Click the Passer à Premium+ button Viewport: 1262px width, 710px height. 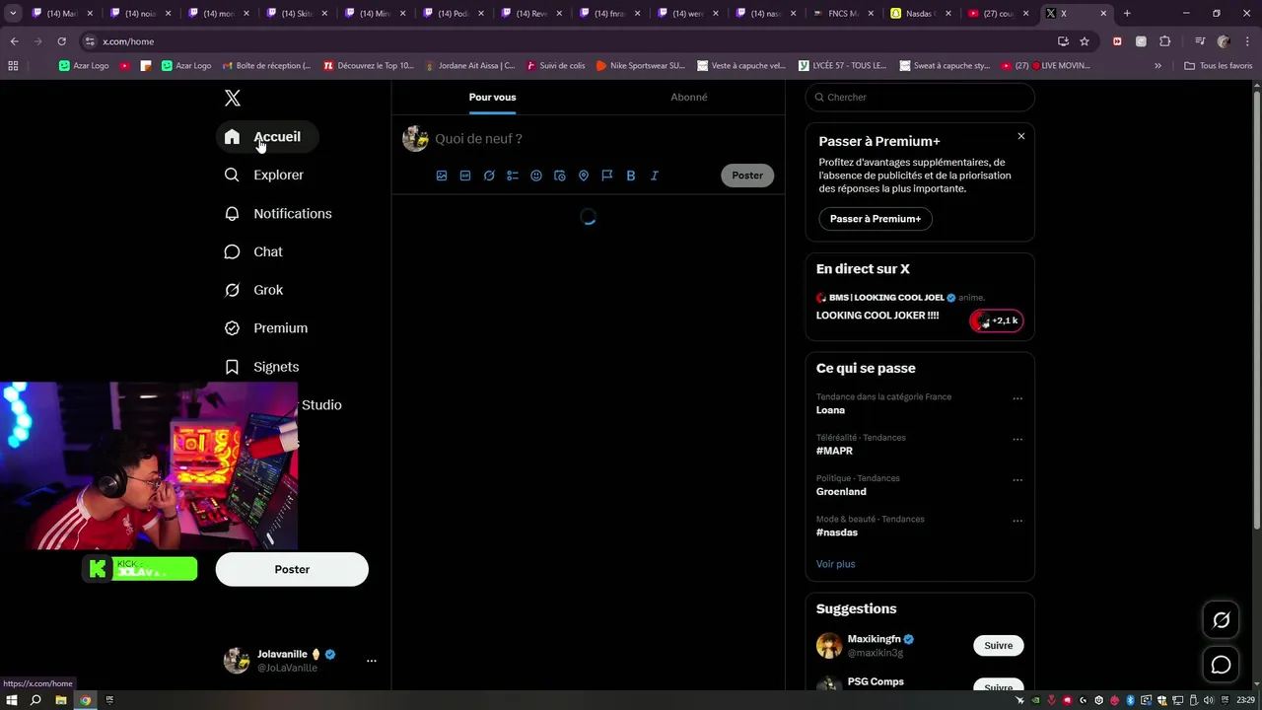(876, 219)
